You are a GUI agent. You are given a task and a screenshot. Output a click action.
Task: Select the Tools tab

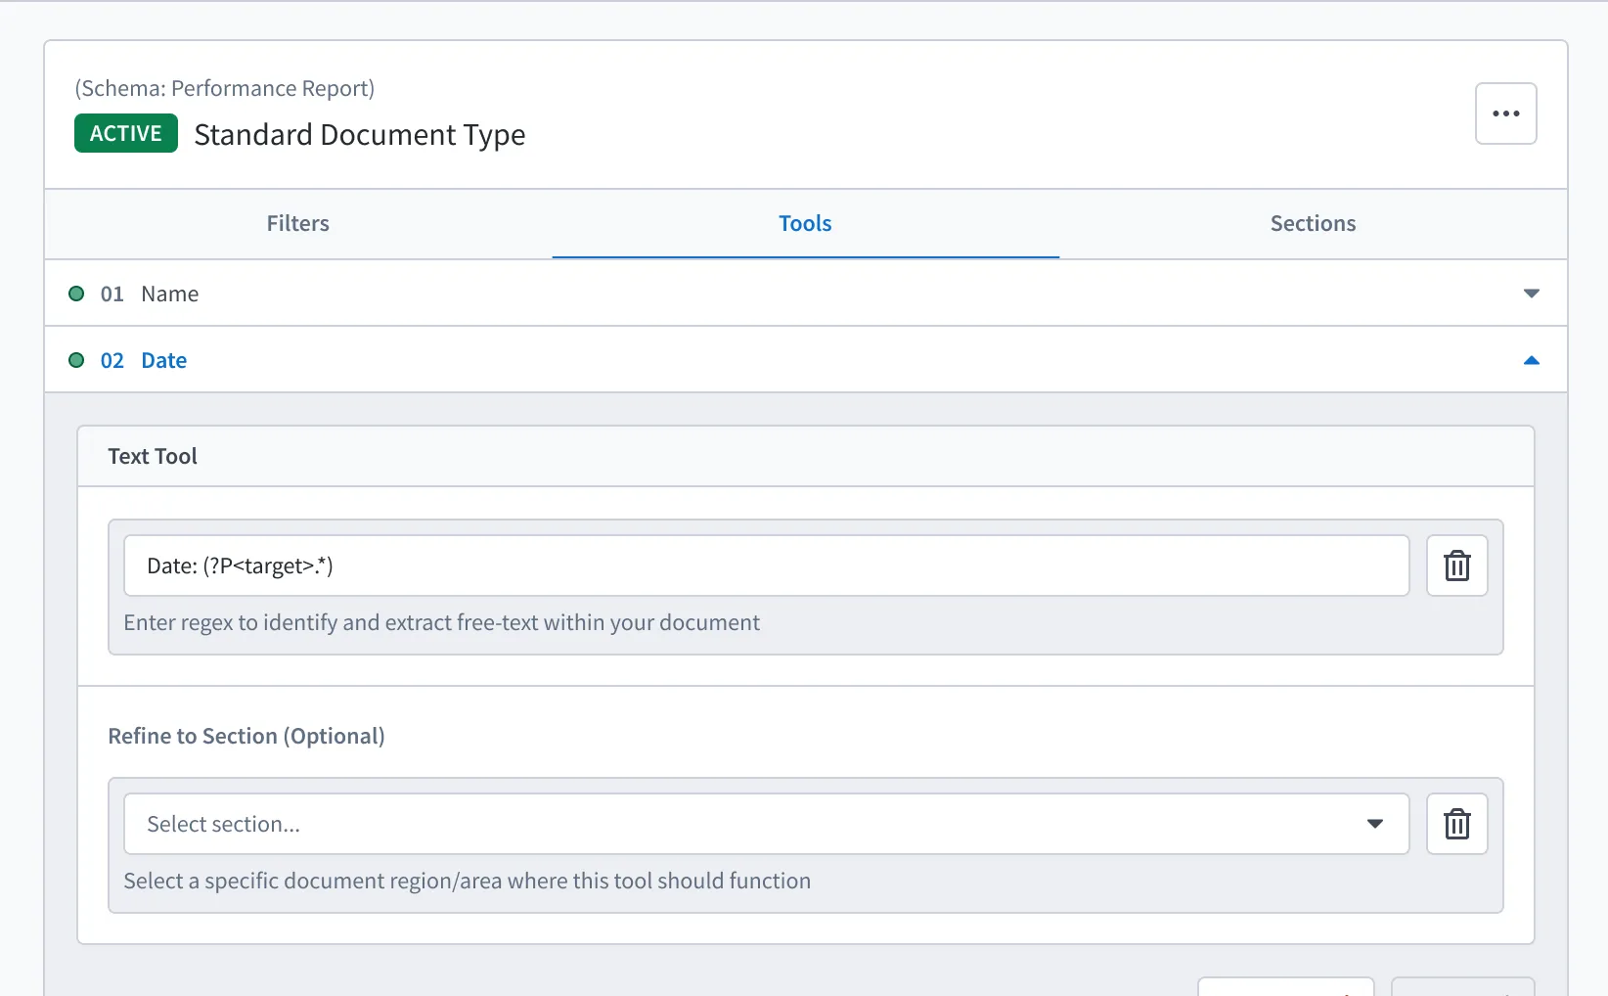pos(805,224)
